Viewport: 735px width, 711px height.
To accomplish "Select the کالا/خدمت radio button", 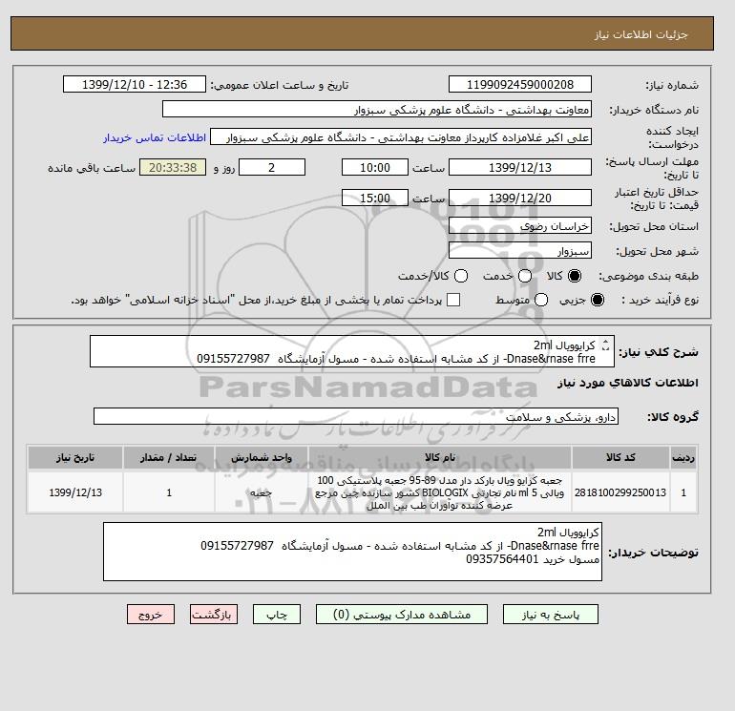I will [x=461, y=276].
